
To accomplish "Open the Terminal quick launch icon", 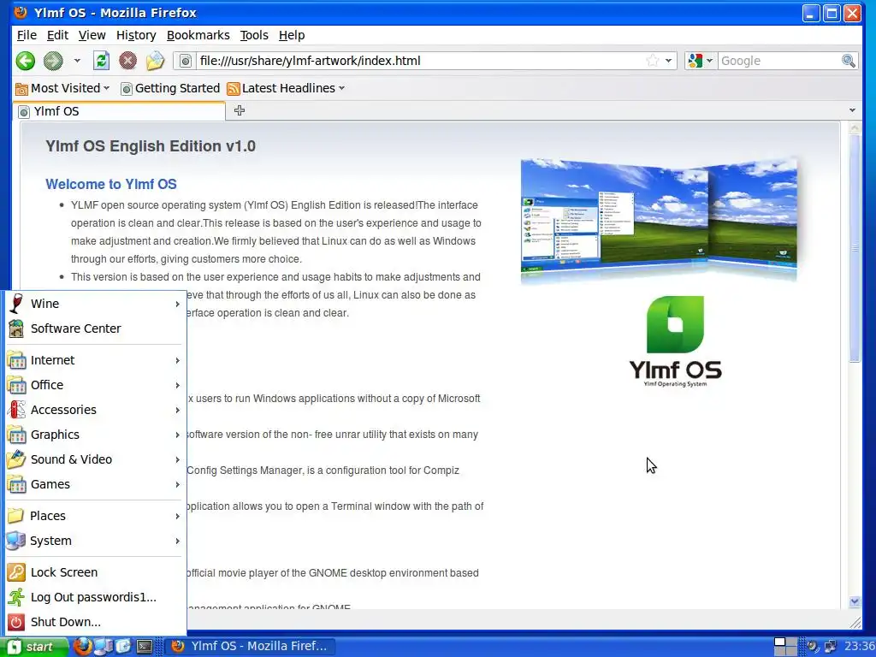I will [x=144, y=647].
